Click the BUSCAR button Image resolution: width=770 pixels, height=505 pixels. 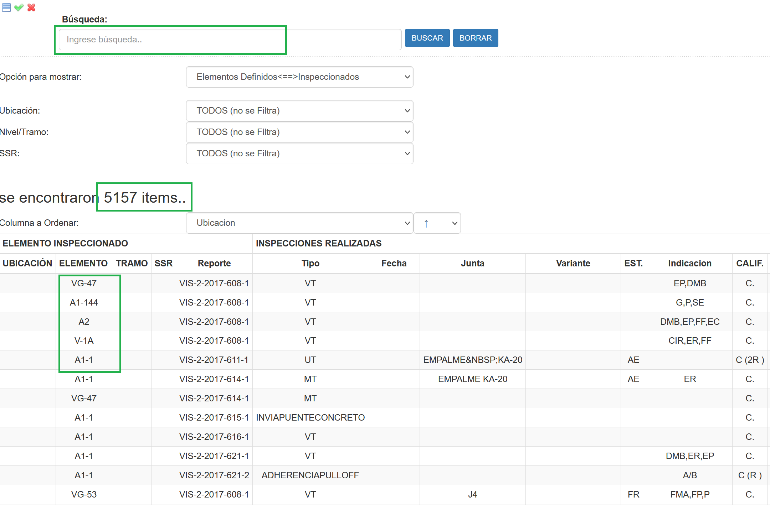[427, 38]
